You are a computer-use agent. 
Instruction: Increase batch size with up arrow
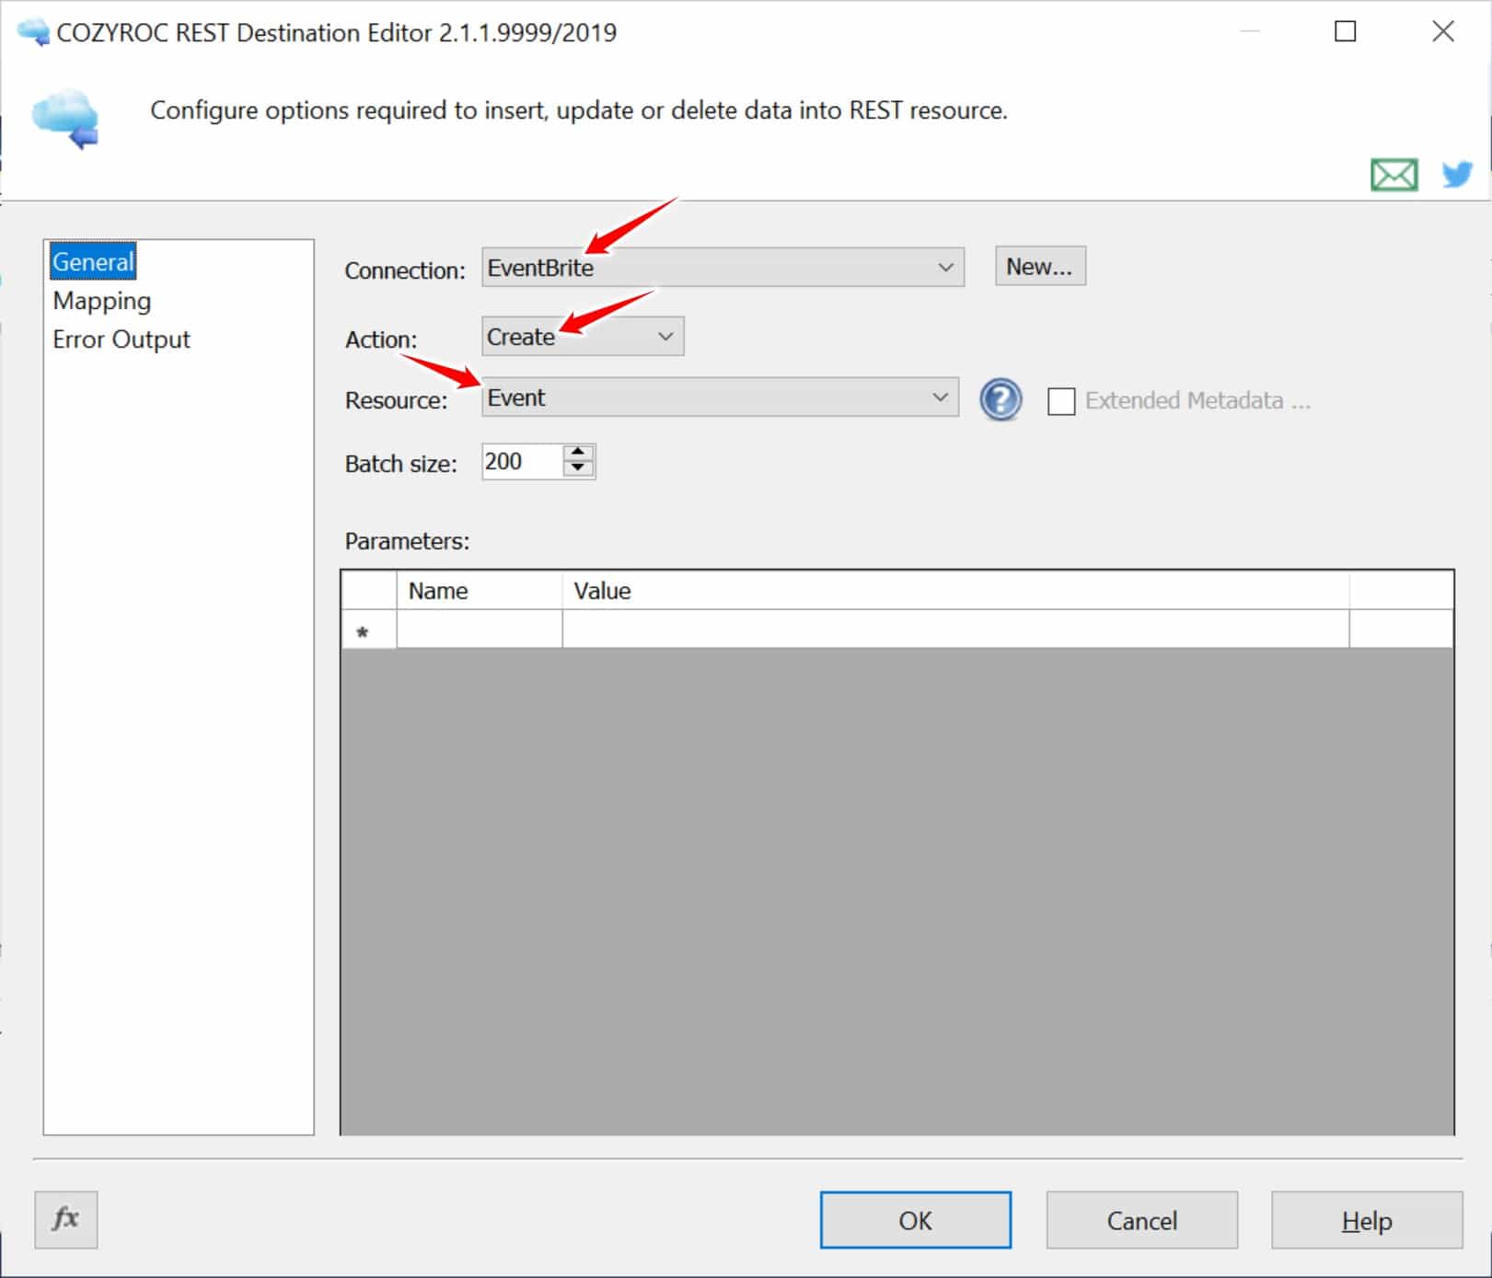(x=578, y=452)
